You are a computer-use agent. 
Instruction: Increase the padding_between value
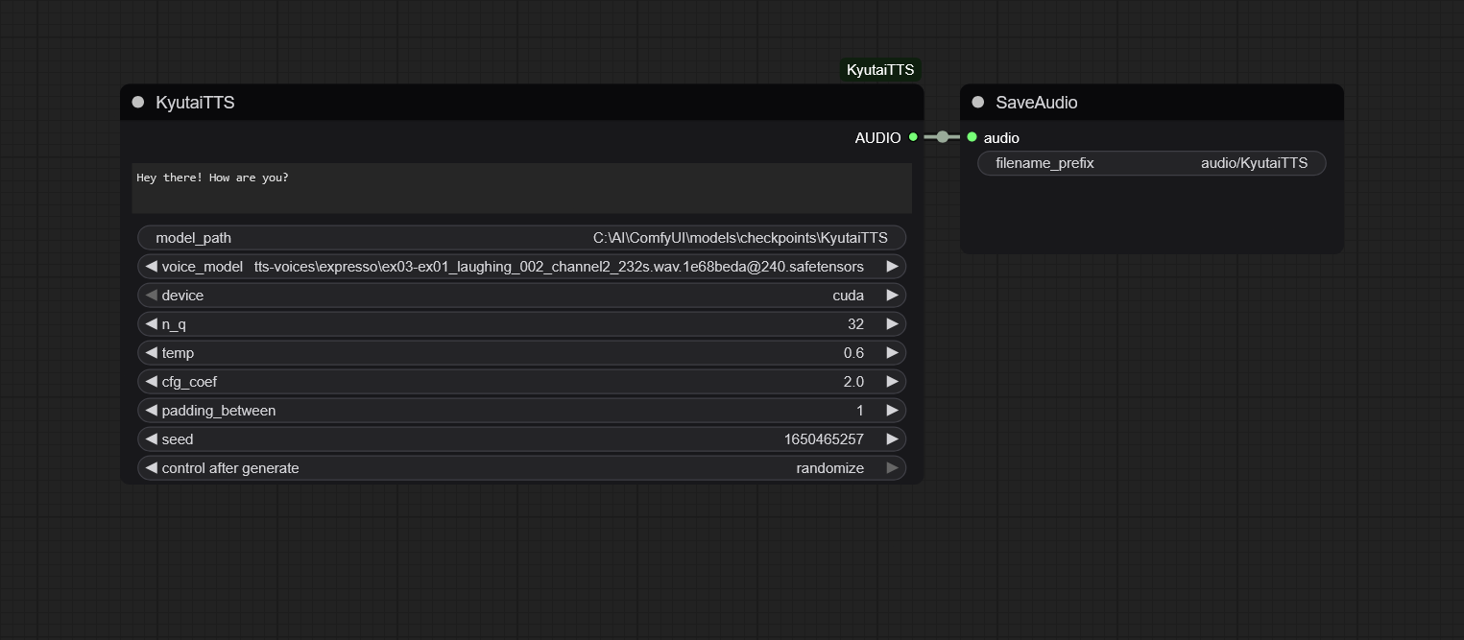[x=892, y=411]
